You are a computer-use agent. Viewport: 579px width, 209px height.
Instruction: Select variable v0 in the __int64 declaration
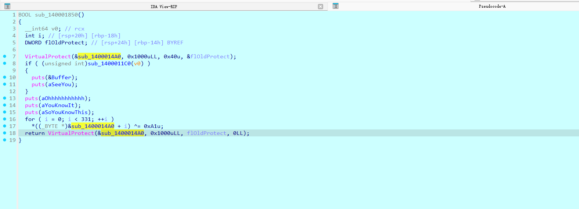55,29
